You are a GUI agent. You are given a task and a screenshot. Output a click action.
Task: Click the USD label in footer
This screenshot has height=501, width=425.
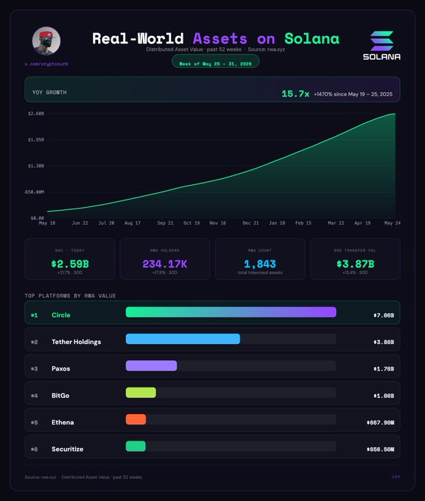point(396,477)
